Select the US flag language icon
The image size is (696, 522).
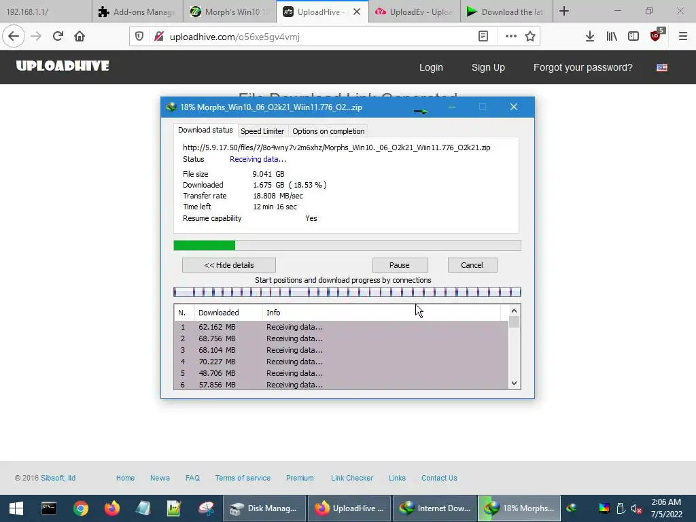(x=662, y=67)
